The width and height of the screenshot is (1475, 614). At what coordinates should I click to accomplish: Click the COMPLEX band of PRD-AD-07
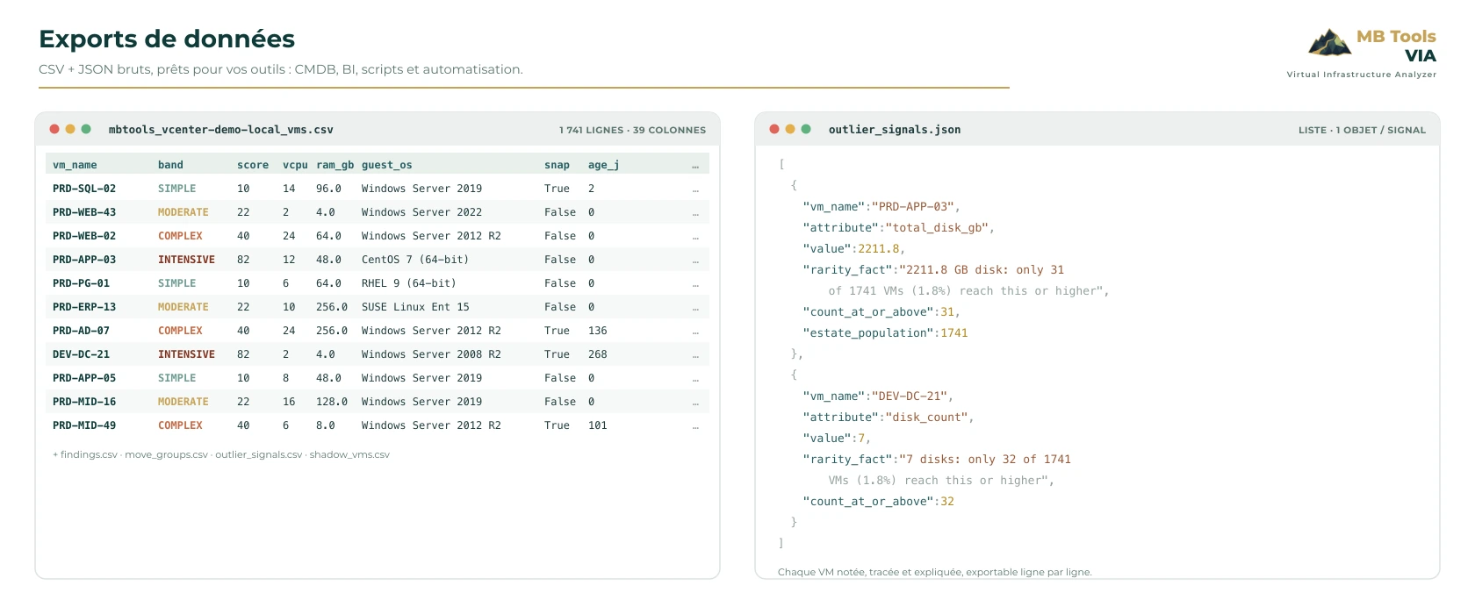tap(180, 331)
